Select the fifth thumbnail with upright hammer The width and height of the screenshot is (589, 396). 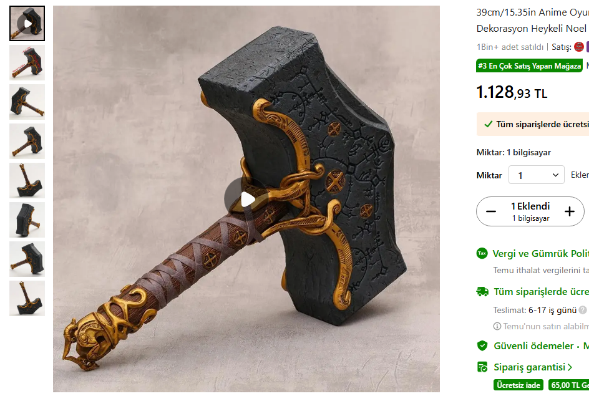[27, 181]
